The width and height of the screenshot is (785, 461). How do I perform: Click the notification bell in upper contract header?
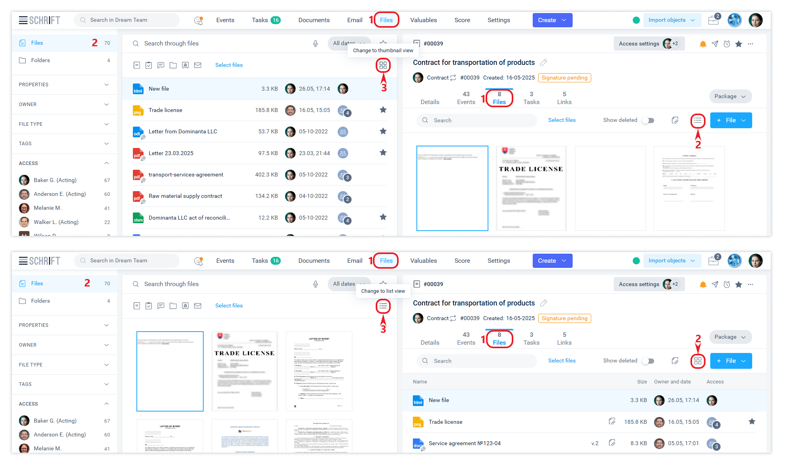click(703, 44)
